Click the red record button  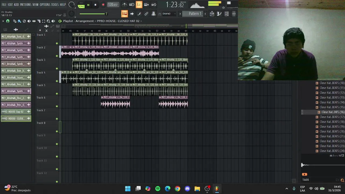103,5
